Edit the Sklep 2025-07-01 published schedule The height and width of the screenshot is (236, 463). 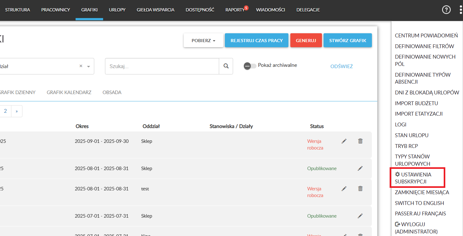pos(360,216)
